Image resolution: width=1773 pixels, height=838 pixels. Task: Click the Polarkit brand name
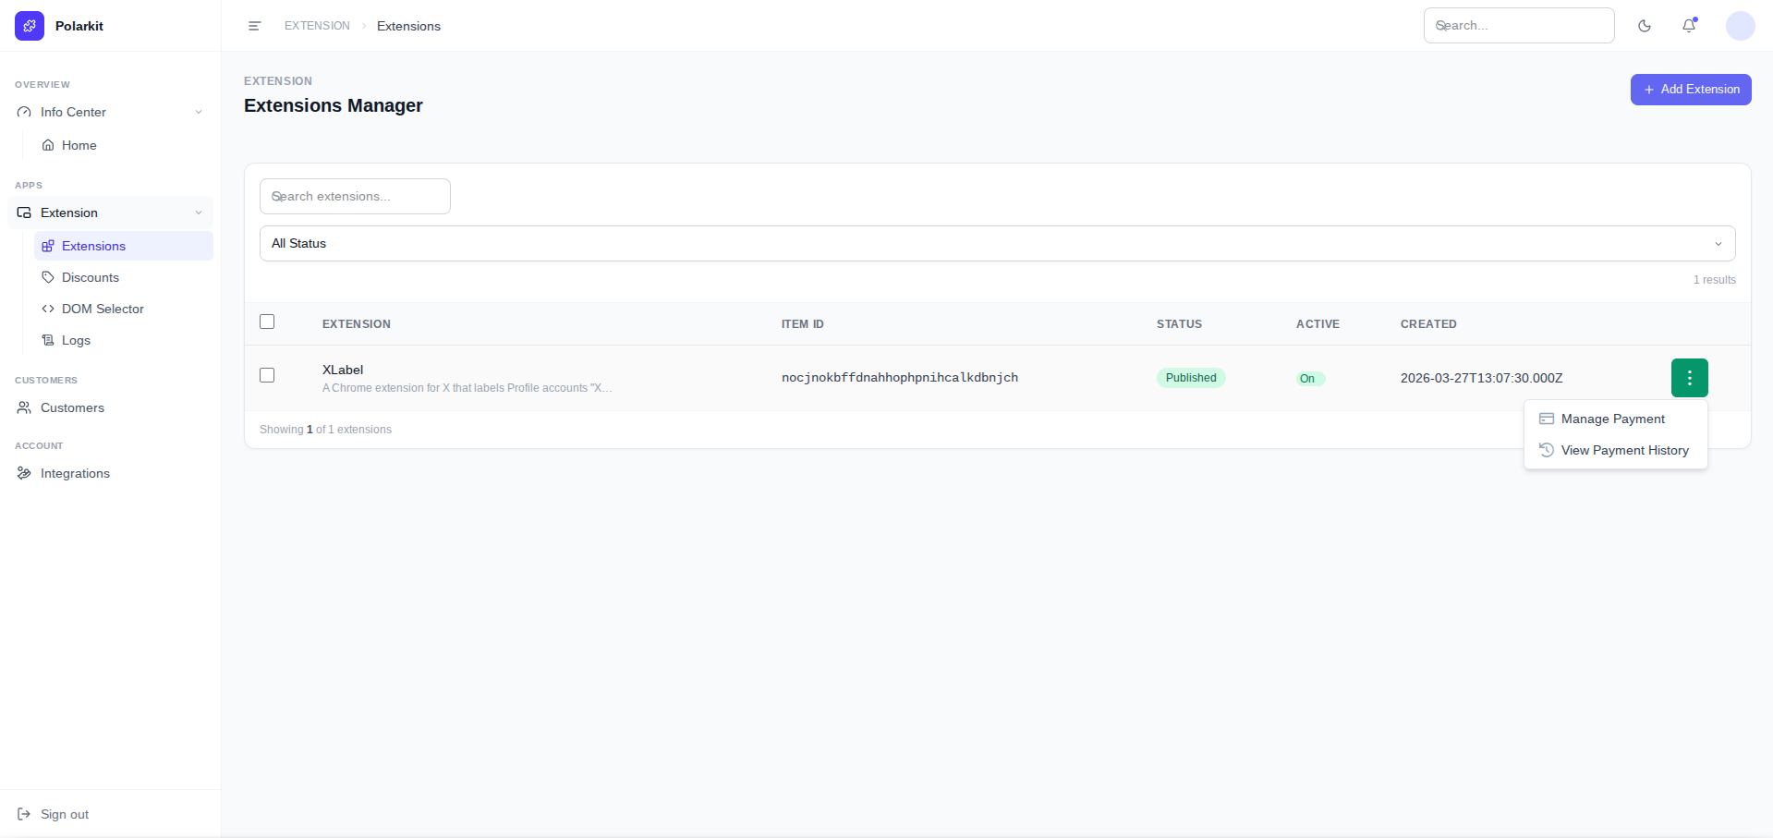[x=79, y=26]
